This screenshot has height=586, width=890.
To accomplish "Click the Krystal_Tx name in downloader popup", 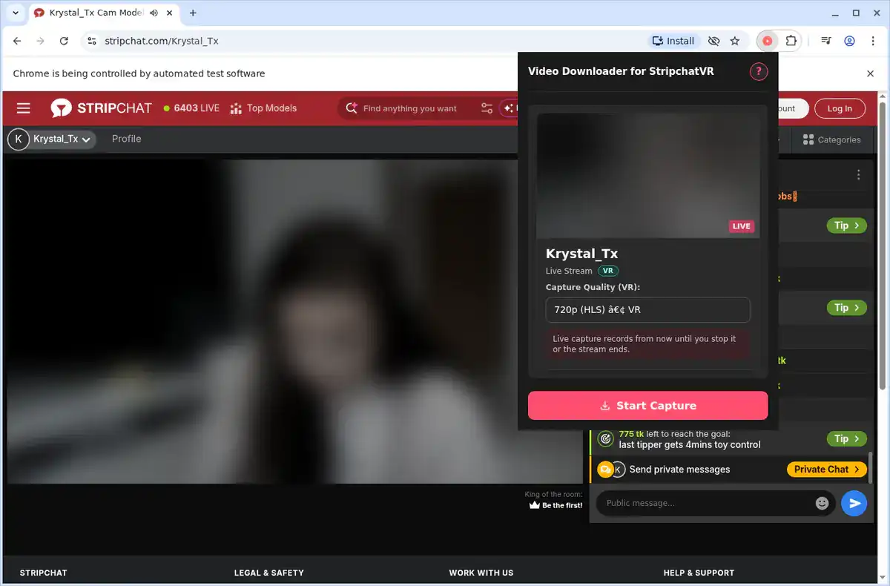I will pos(581,254).
